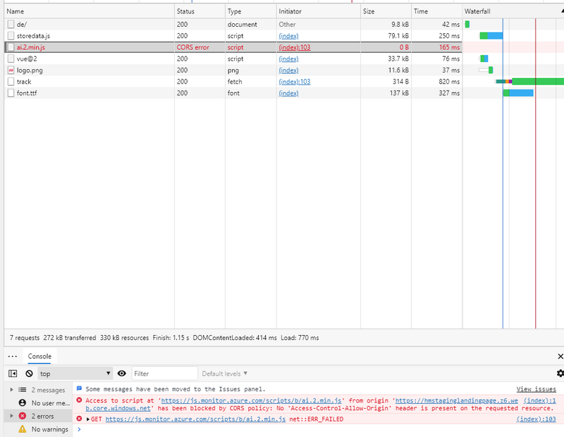This screenshot has height=437, width=564.
Task: Click the View issues link
Action: 536,389
